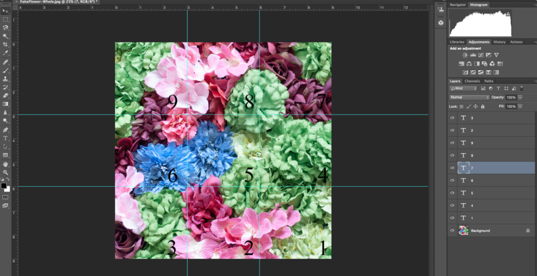Viewport: 537px width, 276px height.
Task: Select the History Brush tool
Action: point(5,88)
